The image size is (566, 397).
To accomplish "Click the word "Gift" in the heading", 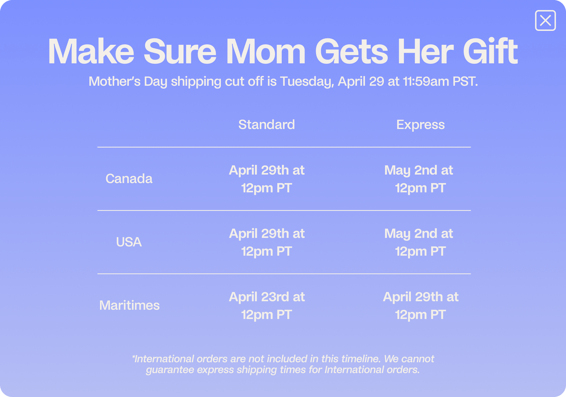I will [490, 51].
